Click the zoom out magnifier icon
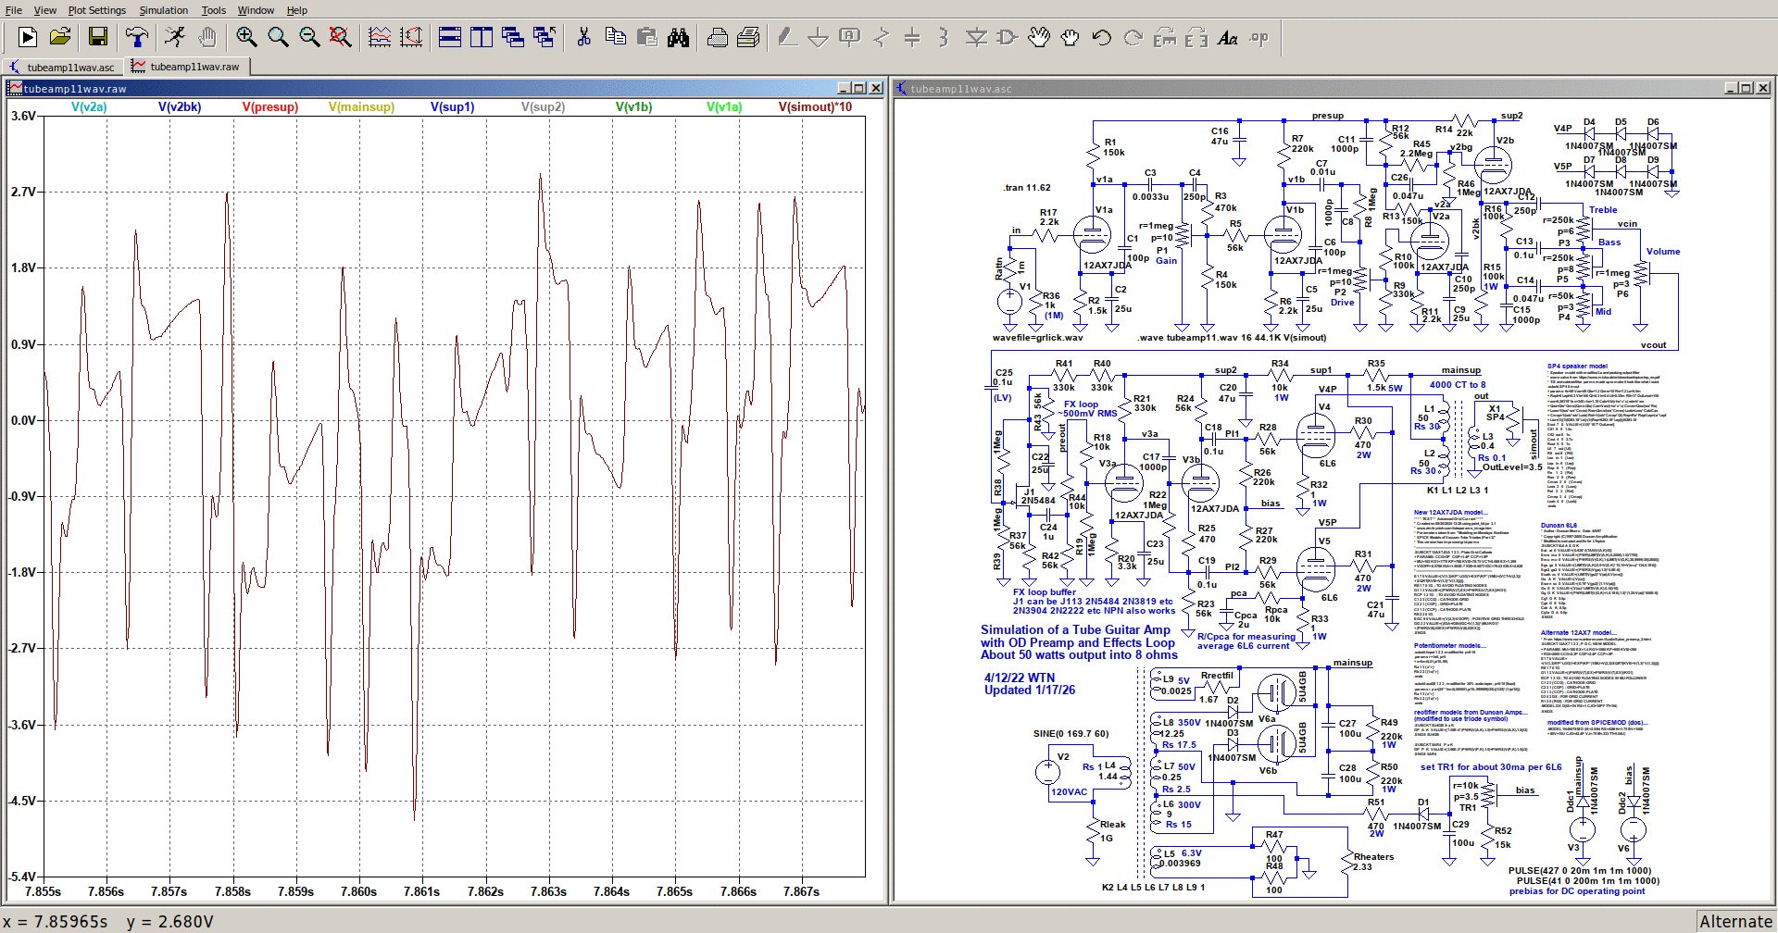 (x=309, y=37)
